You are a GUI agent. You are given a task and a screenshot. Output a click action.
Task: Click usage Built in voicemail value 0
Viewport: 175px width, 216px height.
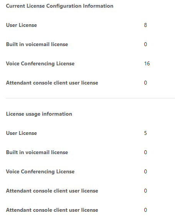pos(145,152)
